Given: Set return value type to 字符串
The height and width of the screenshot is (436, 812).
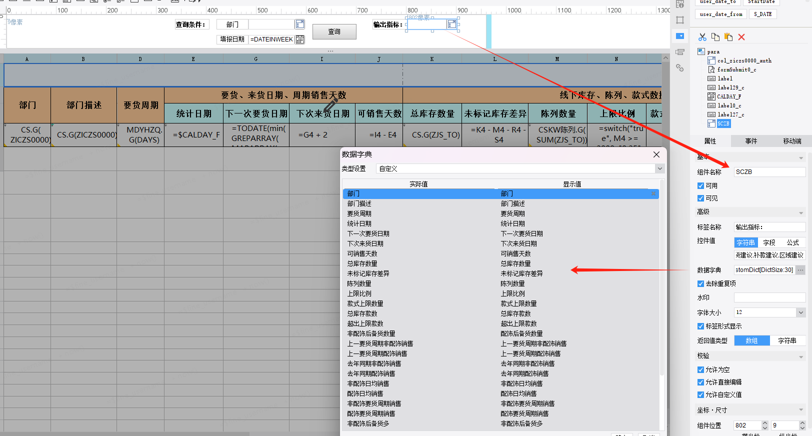Looking at the screenshot, I should (x=787, y=340).
